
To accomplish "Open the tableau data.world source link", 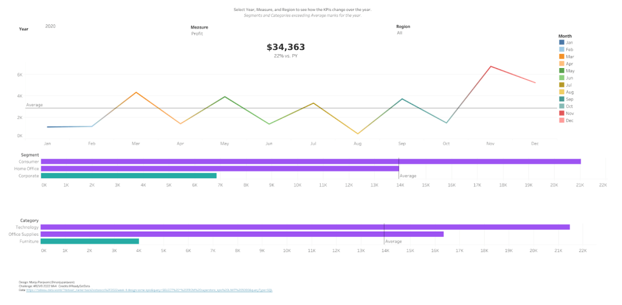I will 149,290.
